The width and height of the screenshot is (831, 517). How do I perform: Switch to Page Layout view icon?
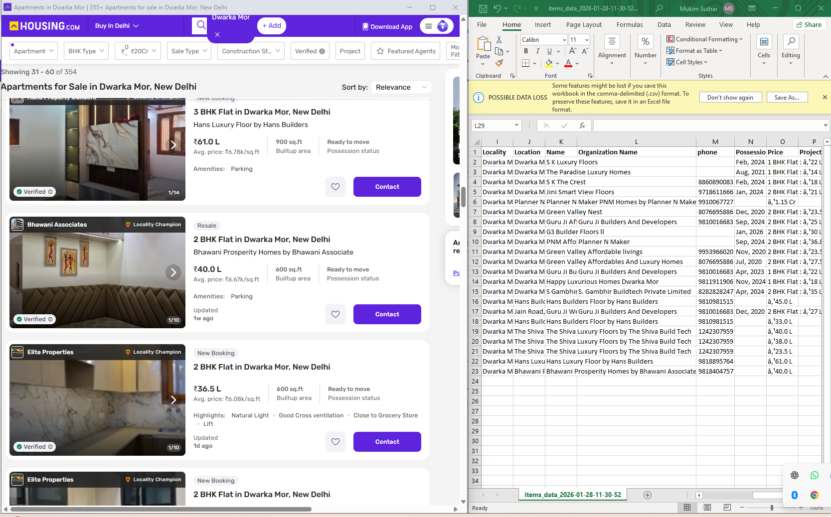(x=707, y=508)
